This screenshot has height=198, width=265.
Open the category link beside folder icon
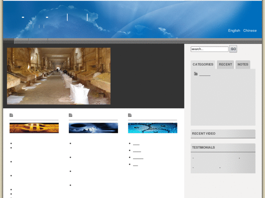(x=205, y=74)
